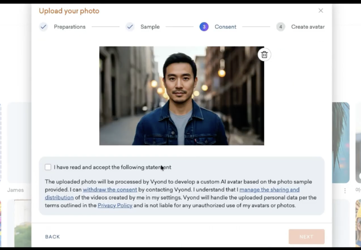Screen dimensions: 361x250
Task: Delete the uploaded photo with trash icon
Action: (x=264, y=55)
